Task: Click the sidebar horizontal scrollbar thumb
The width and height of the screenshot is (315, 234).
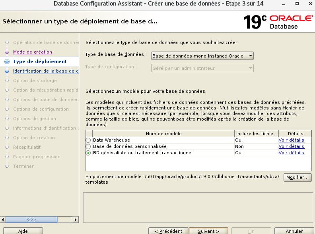Action: 31,220
